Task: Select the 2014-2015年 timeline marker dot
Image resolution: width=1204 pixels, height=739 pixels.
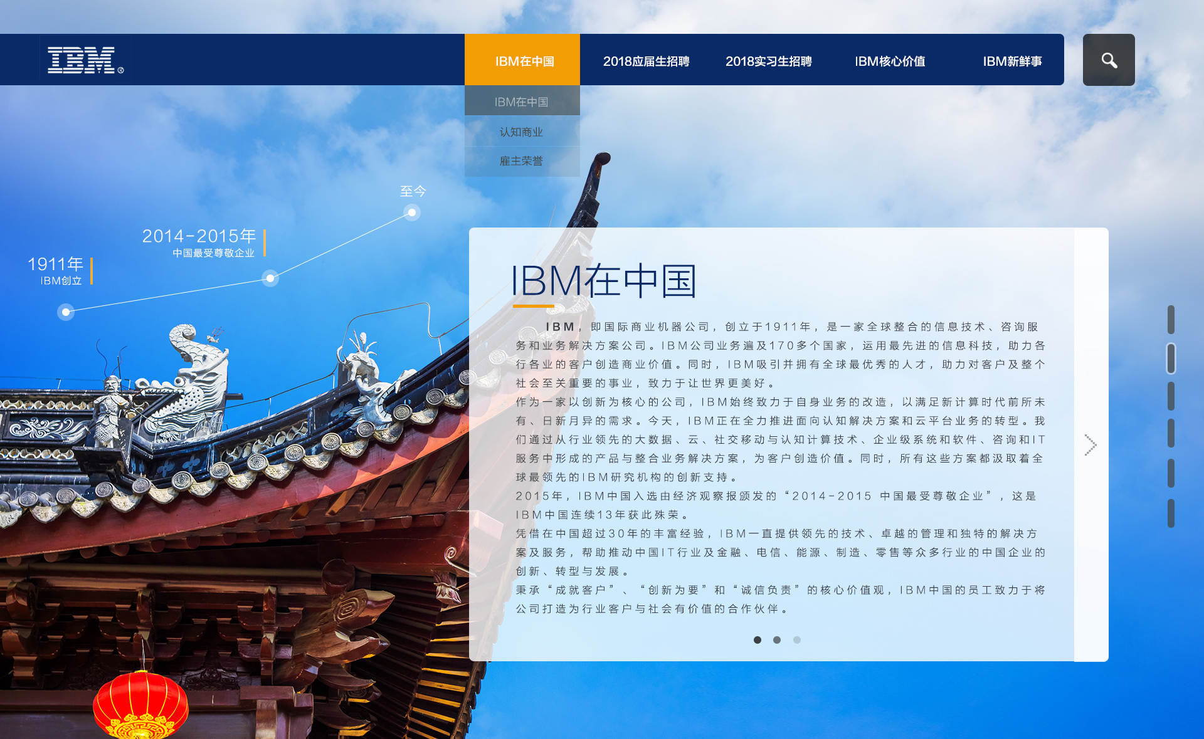Action: tap(270, 278)
